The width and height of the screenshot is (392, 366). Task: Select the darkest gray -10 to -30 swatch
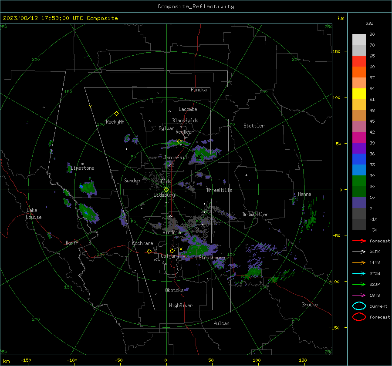pyautogui.click(x=359, y=225)
